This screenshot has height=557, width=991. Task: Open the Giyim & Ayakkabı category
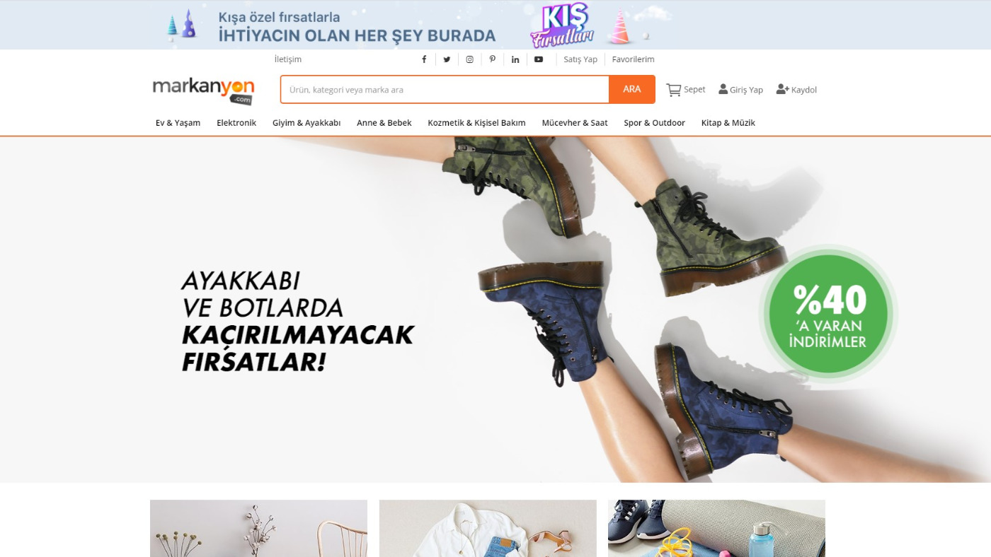(306, 122)
